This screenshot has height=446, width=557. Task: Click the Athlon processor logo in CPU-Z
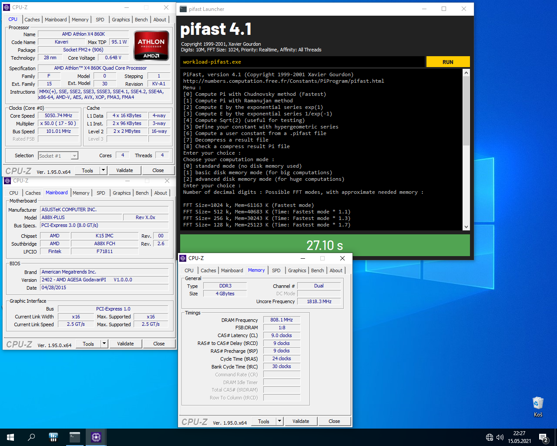click(151, 45)
